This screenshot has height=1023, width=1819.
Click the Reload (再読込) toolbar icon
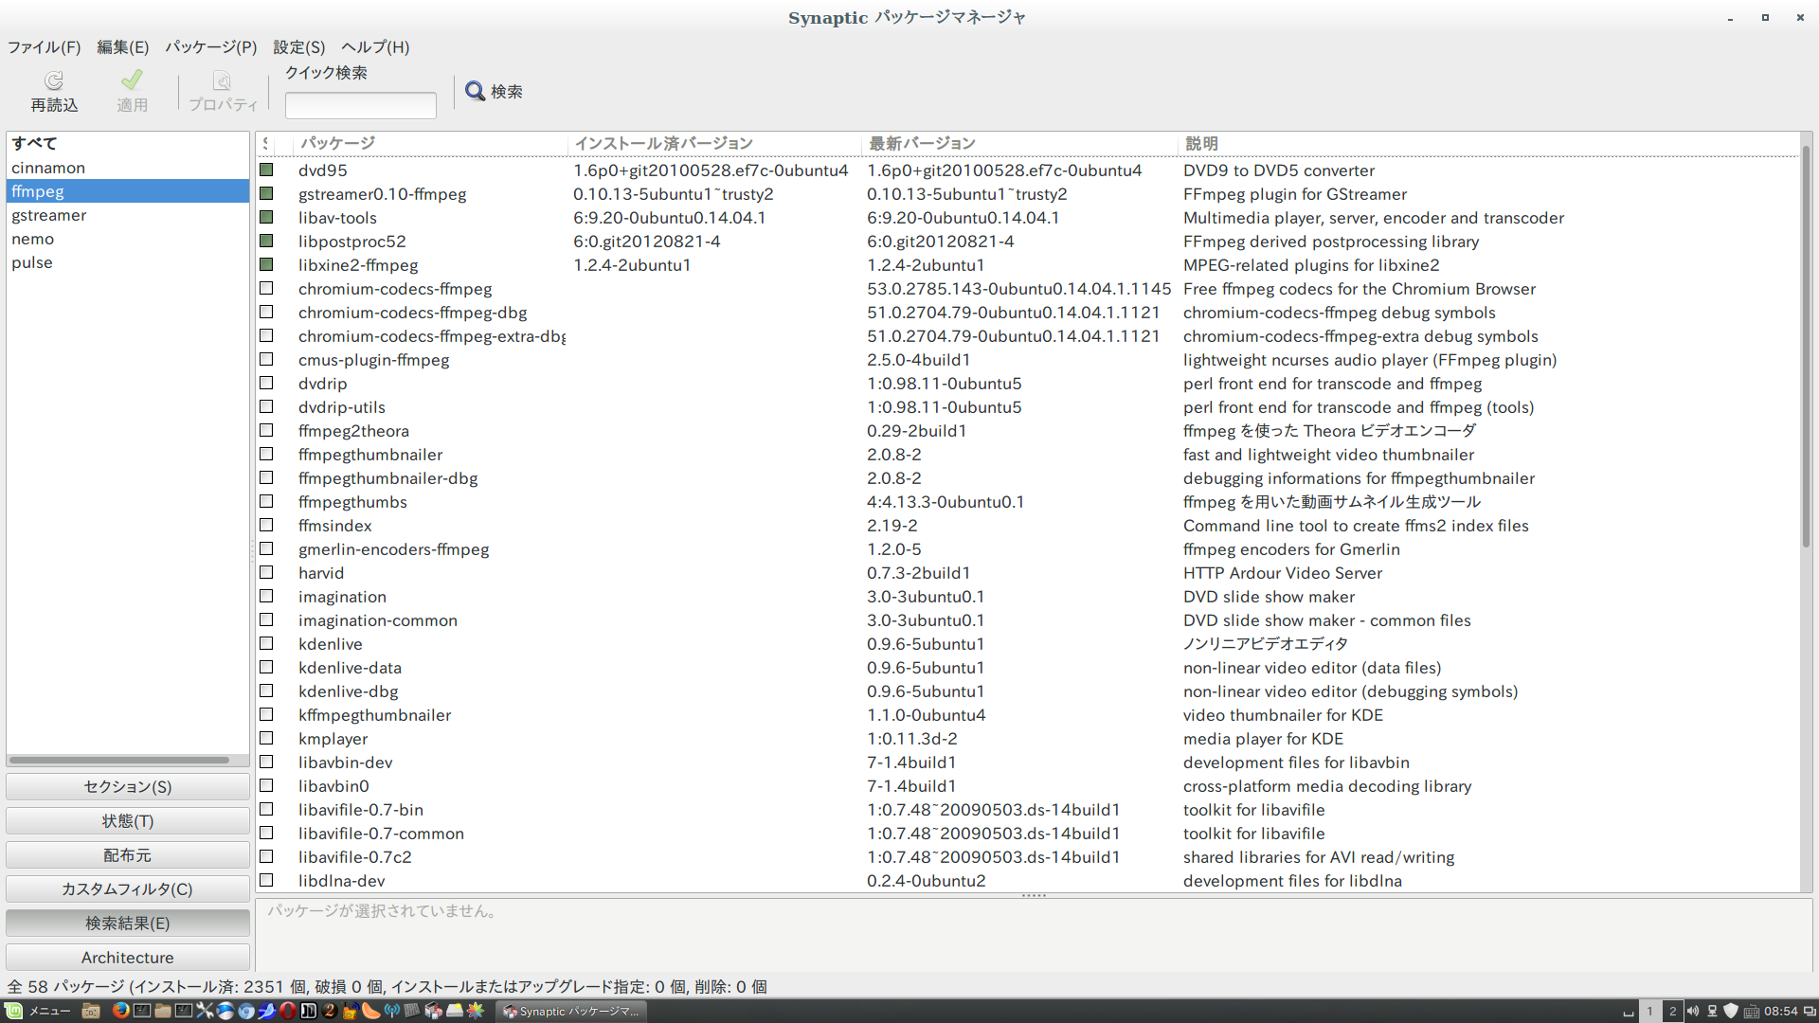54,81
